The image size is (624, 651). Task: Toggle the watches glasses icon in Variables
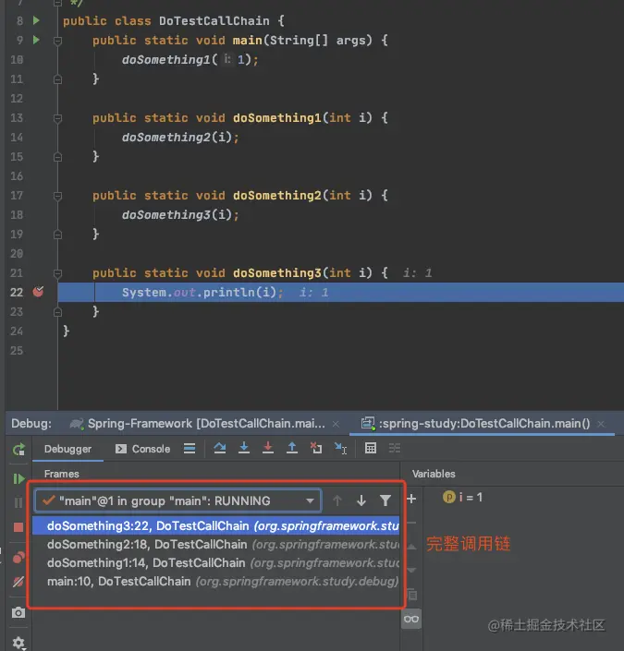pyautogui.click(x=411, y=619)
